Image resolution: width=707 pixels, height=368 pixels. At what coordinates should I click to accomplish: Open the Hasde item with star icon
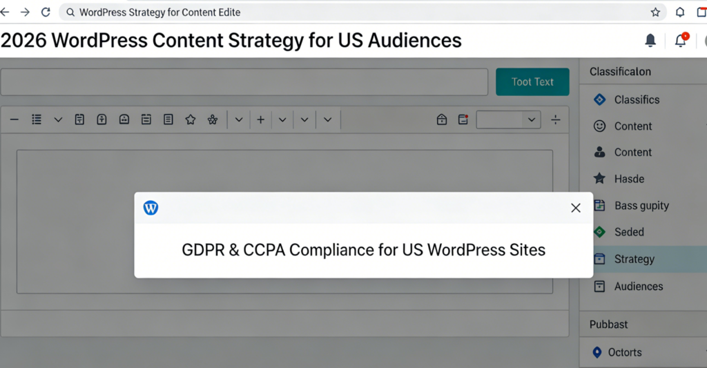click(x=628, y=179)
